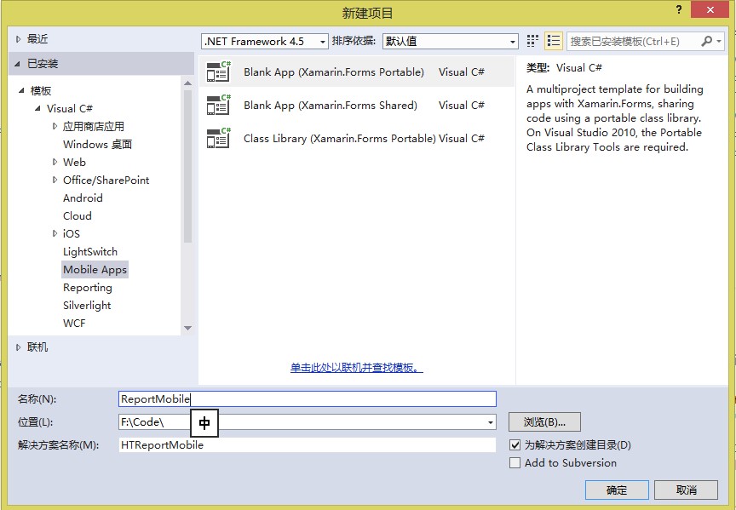The image size is (736, 510).
Task: Click the Blank App Shared template icon
Action: [219, 105]
